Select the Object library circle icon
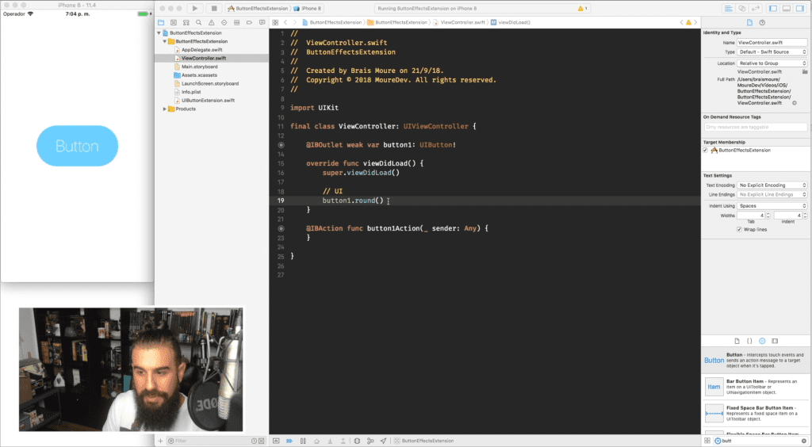Image resolution: width=812 pixels, height=447 pixels. click(x=762, y=341)
